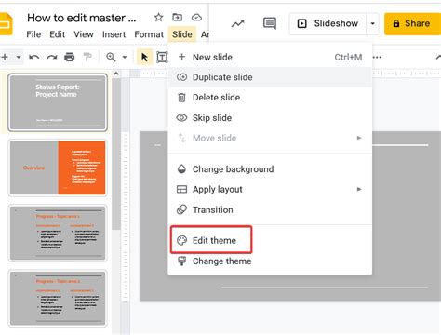Open the Format menu
Screen dimensions: 441x335
pyautogui.click(x=149, y=34)
